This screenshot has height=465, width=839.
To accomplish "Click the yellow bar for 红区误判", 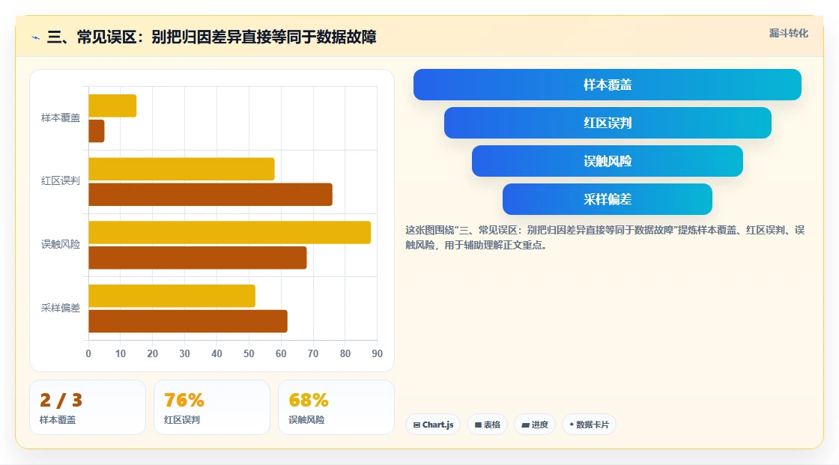I will point(181,169).
